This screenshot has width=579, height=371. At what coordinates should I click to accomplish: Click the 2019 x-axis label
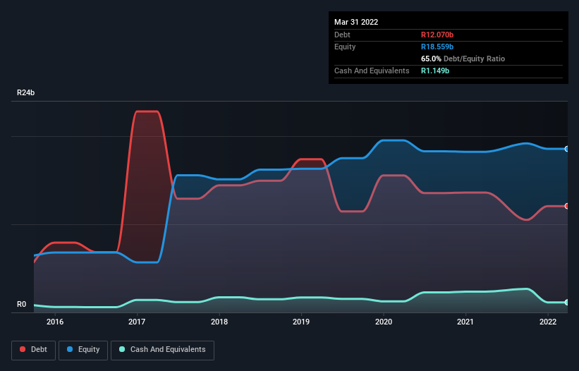pyautogui.click(x=301, y=322)
